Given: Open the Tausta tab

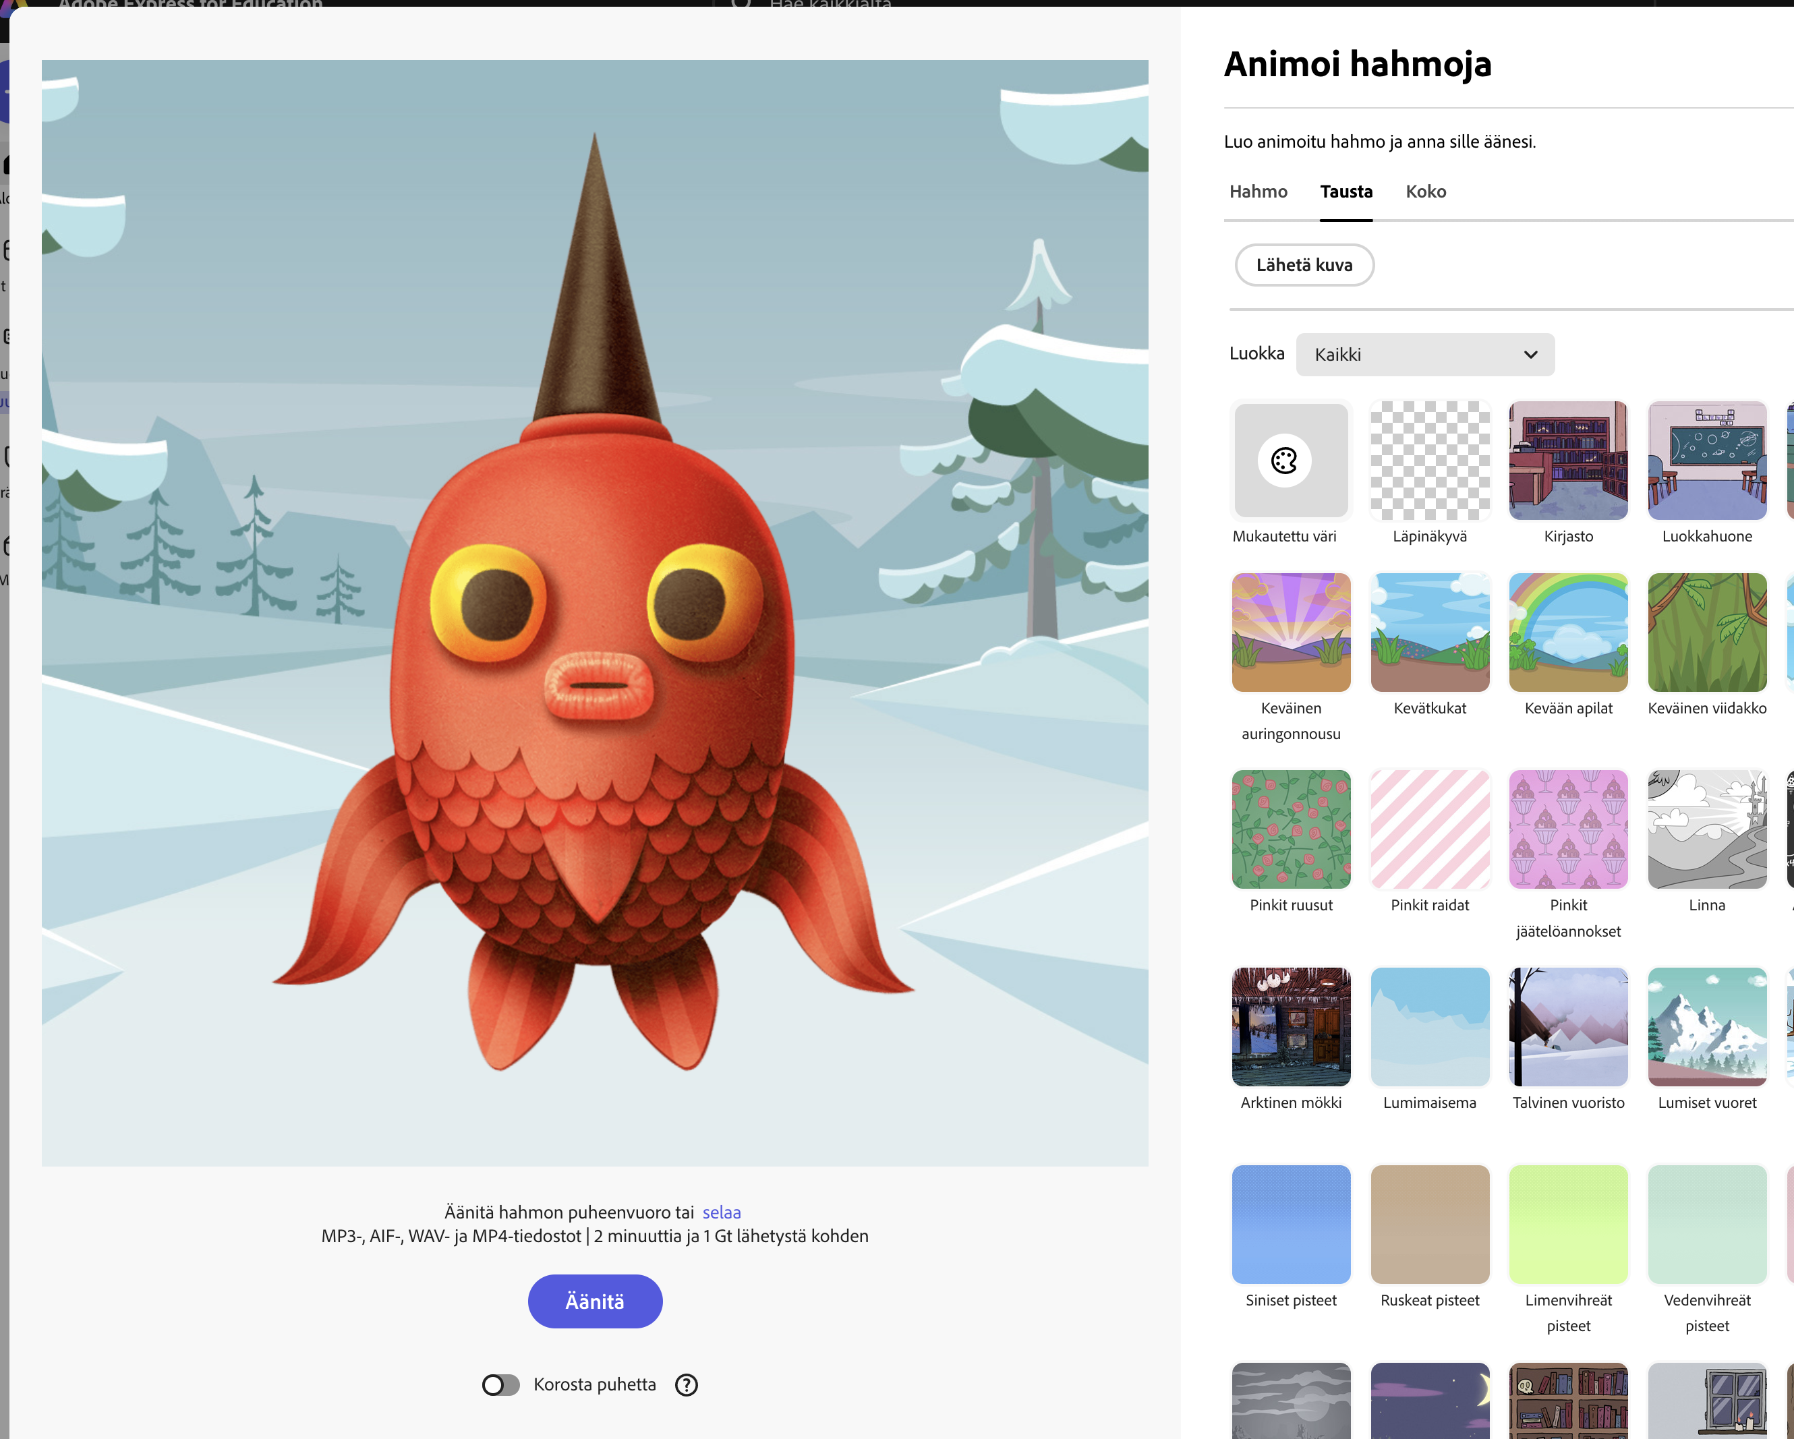Looking at the screenshot, I should [1345, 192].
